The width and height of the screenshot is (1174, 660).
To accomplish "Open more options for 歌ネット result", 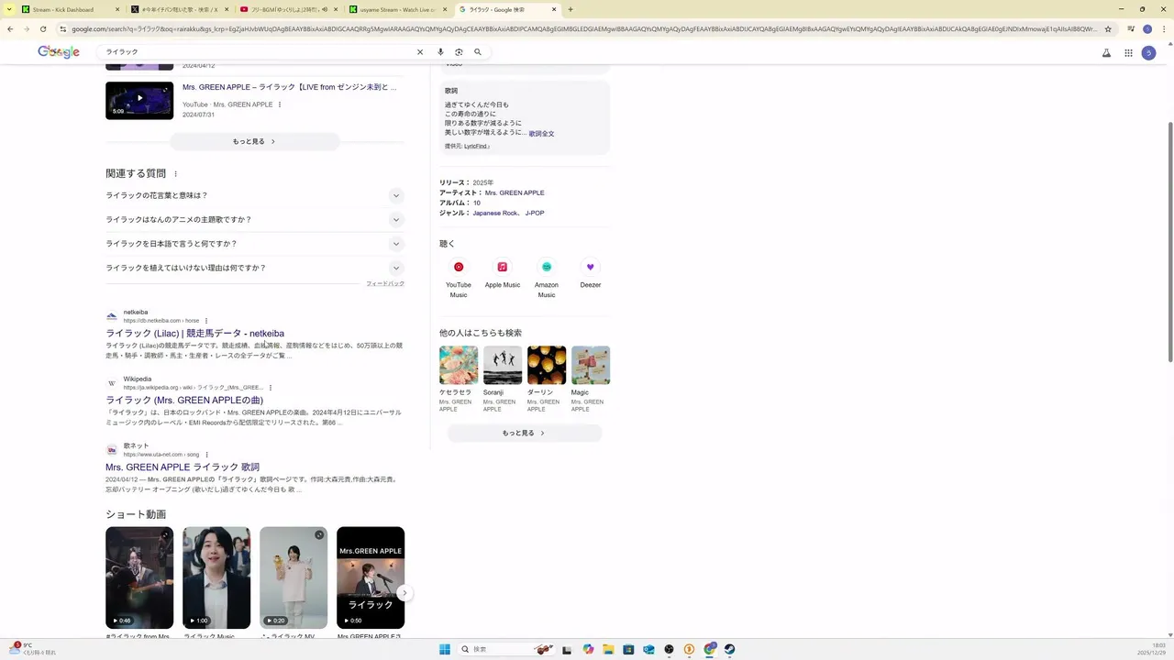I will [x=207, y=455].
